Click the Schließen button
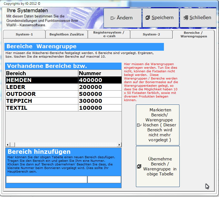This screenshot has height=197, width=219. (198, 18)
